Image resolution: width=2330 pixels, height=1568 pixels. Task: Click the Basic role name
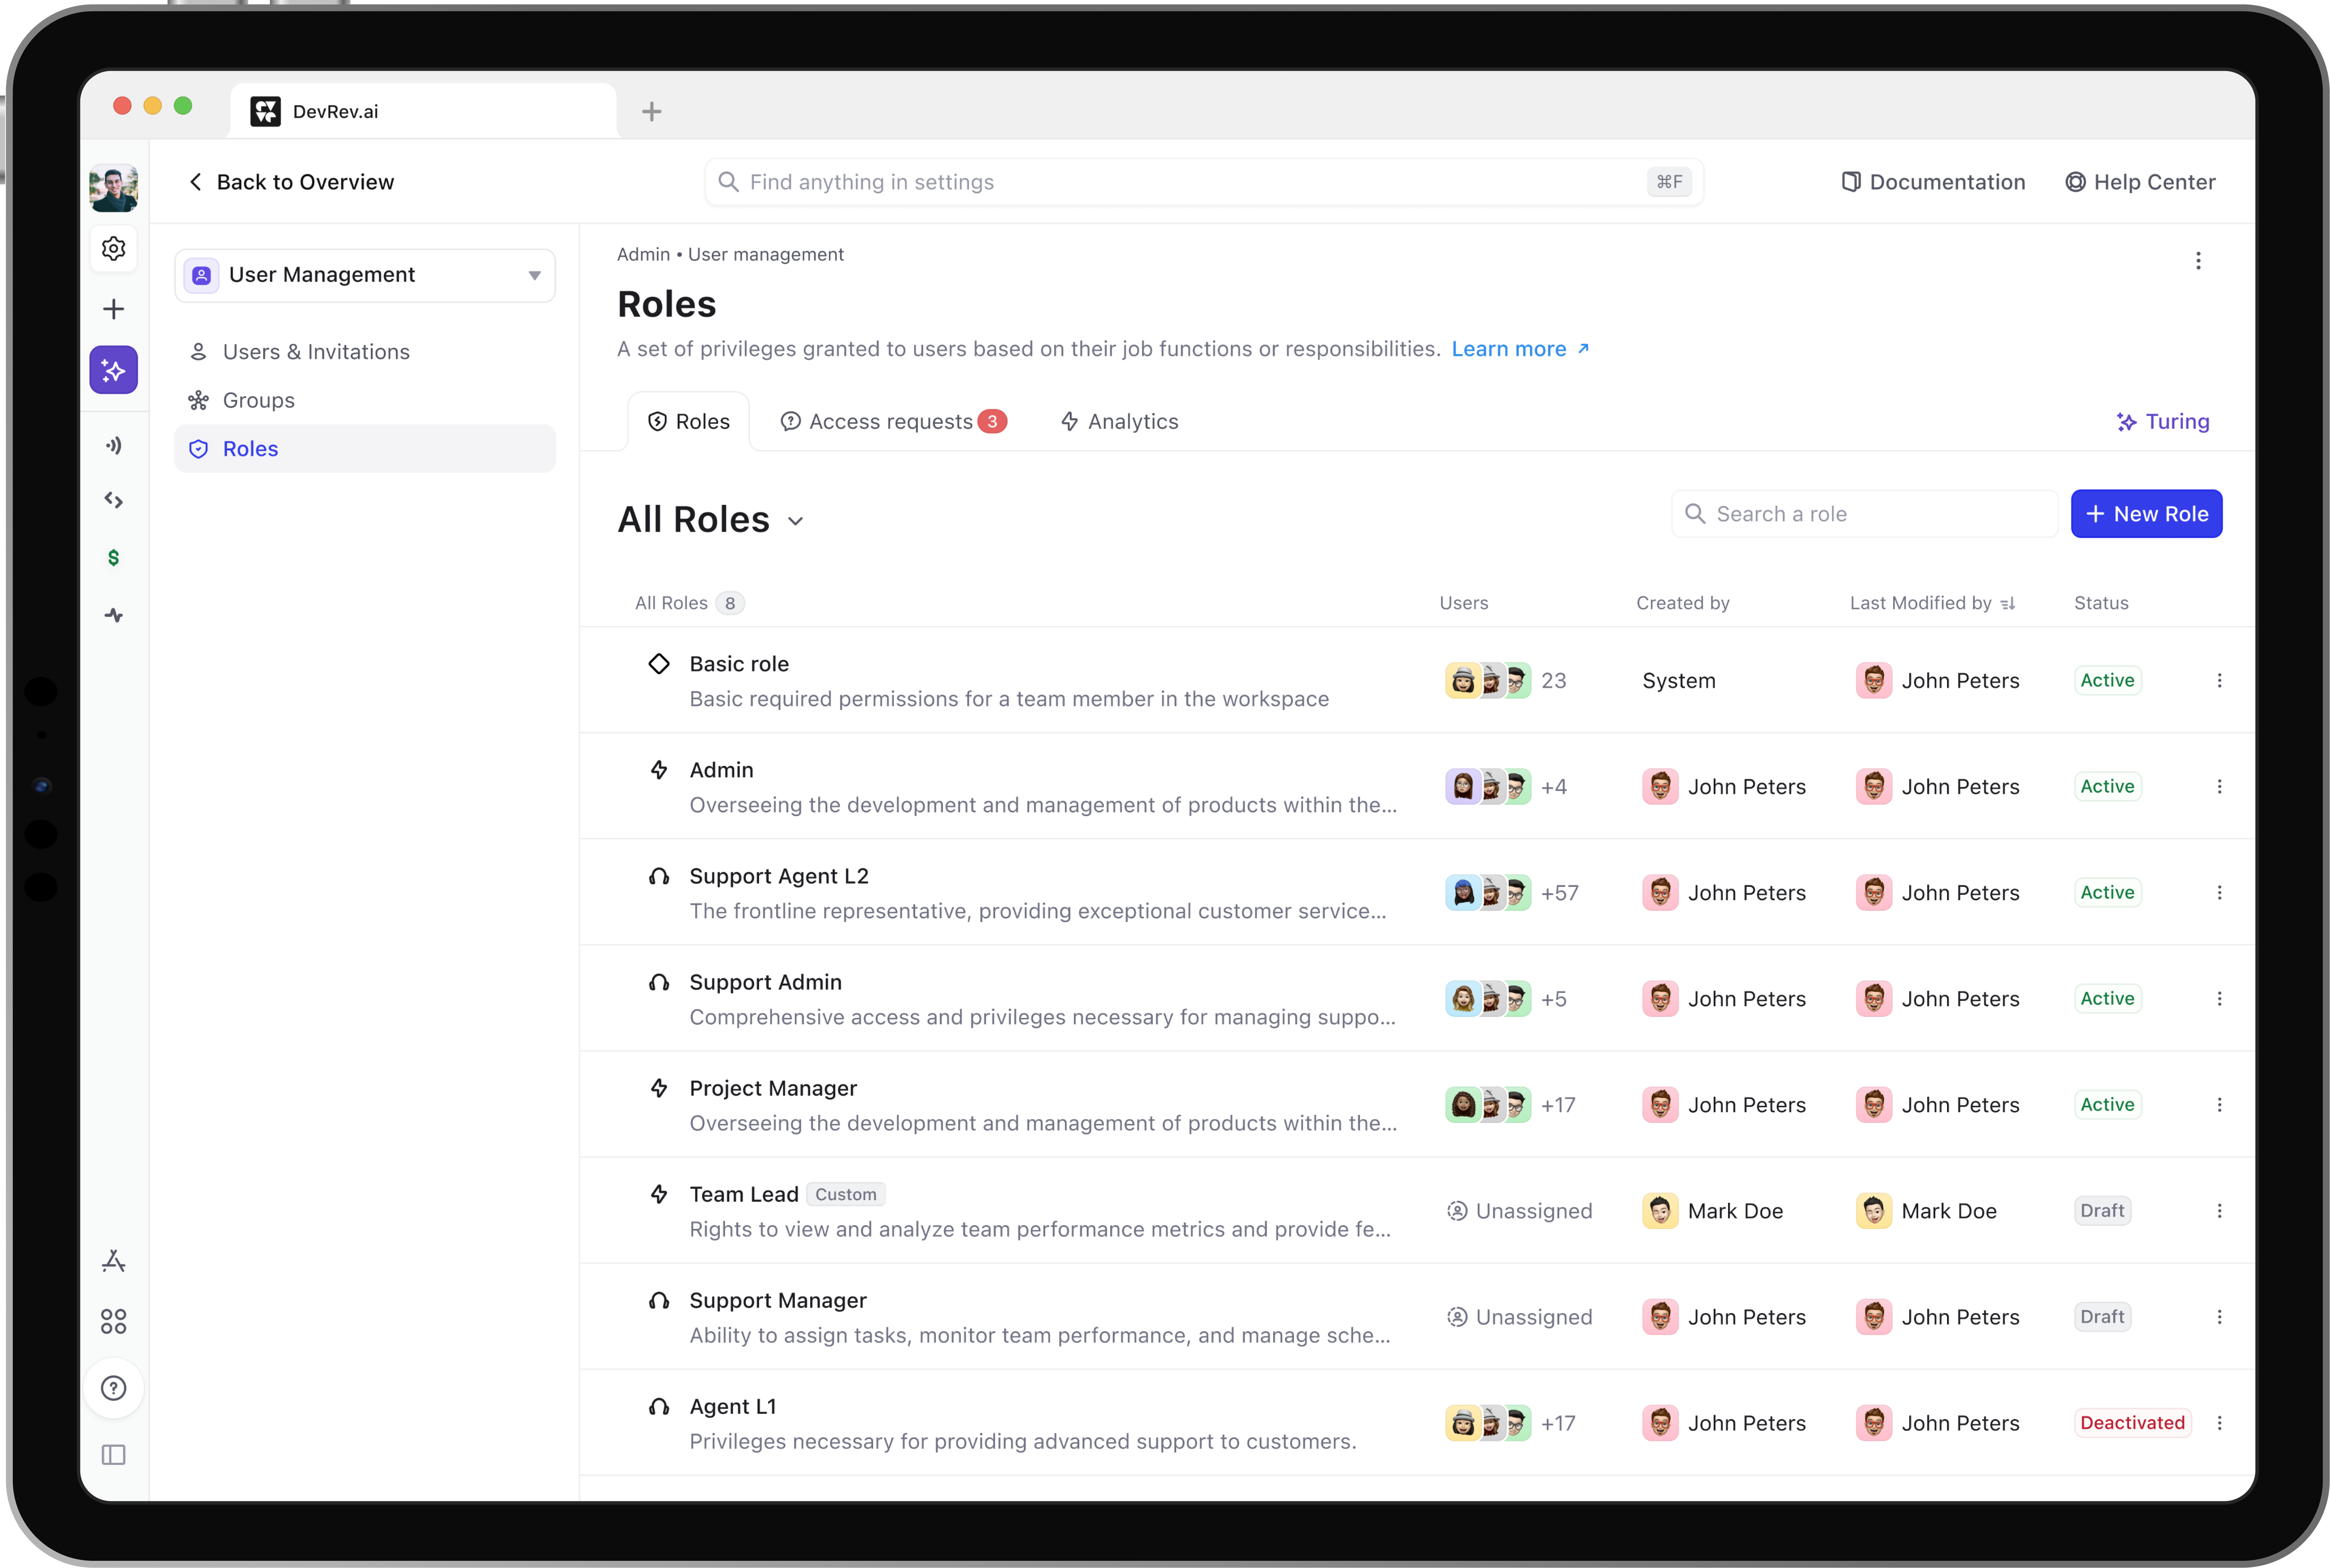click(x=739, y=664)
